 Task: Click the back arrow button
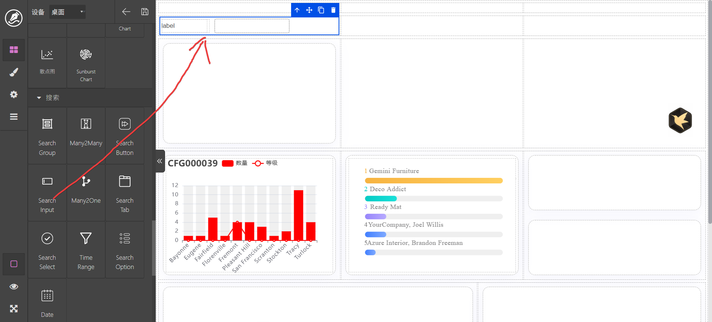click(126, 12)
